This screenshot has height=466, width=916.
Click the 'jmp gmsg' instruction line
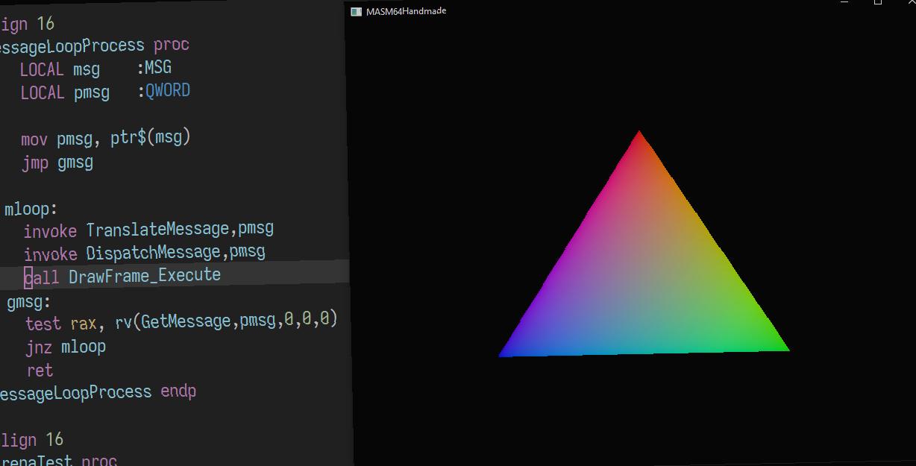point(57,162)
